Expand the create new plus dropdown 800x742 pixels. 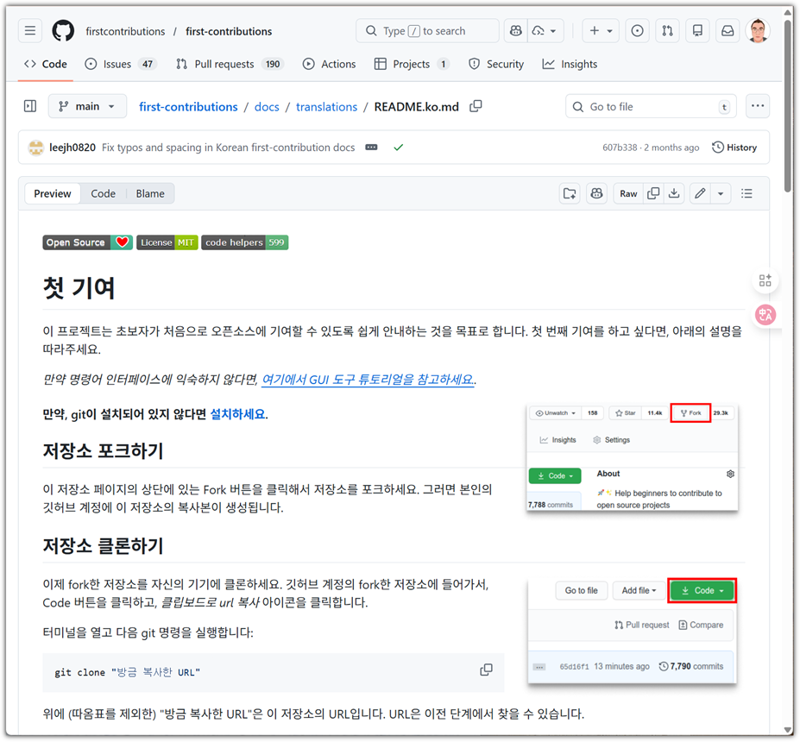(x=601, y=30)
